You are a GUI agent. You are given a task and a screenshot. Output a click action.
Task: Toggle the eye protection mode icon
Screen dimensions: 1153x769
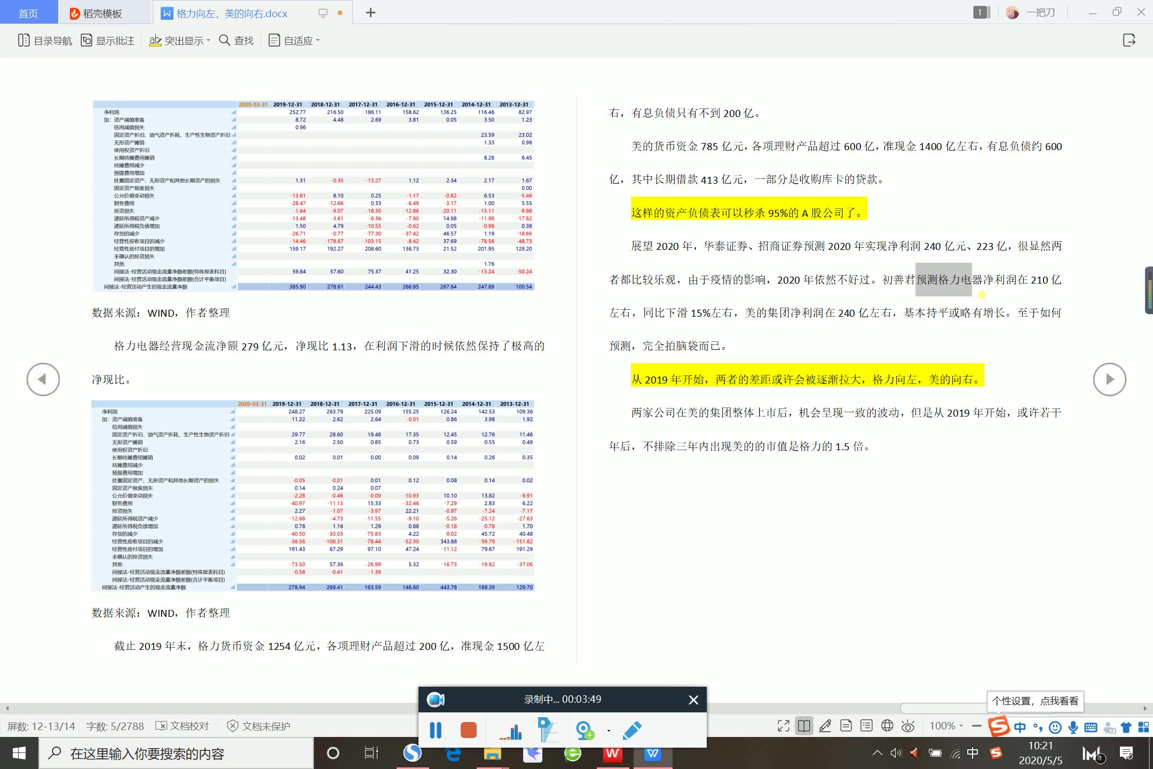[x=908, y=726]
